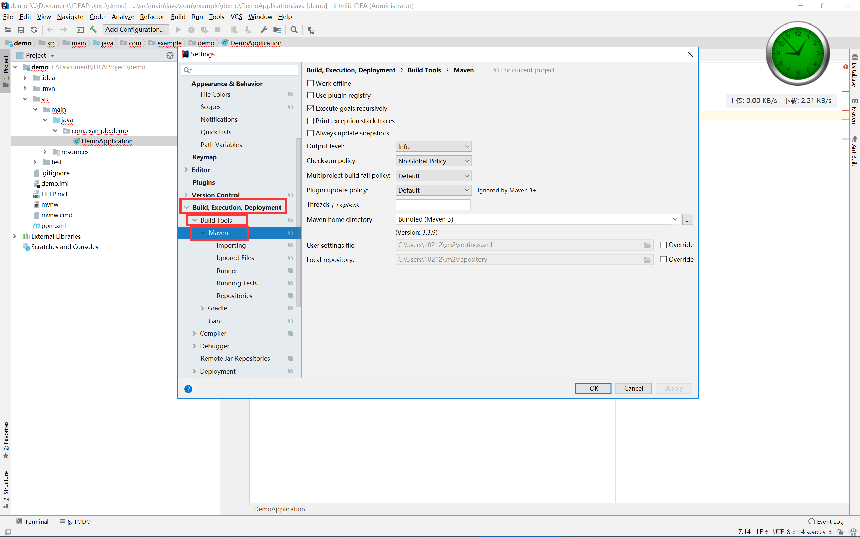
Task: Click the Run play toolbar icon
Action: point(179,30)
